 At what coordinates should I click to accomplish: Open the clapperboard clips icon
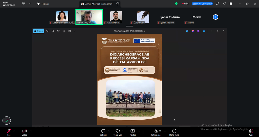[231, 4]
